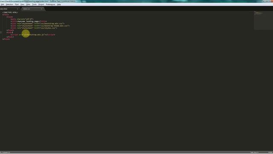This screenshot has width=273, height=154.
Task: Open the Help menu
Action: (59, 4)
